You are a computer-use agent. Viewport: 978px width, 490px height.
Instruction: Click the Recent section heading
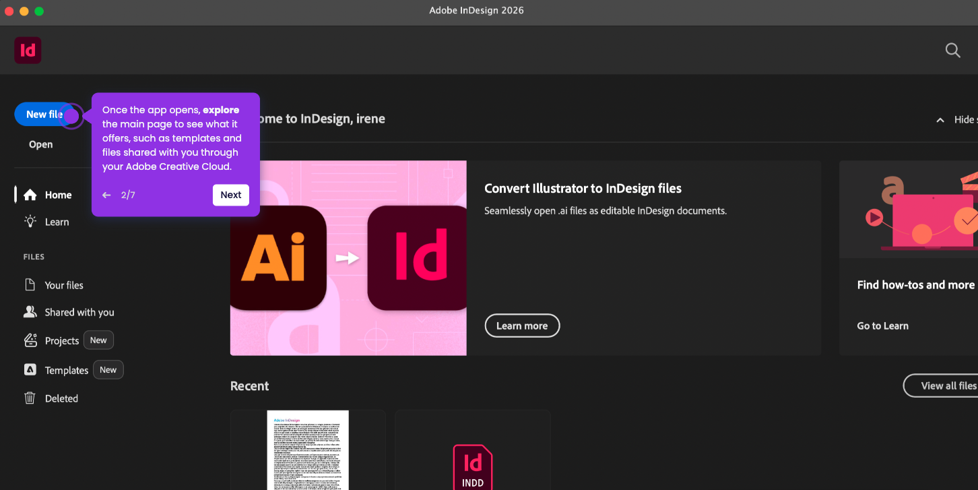[249, 386]
